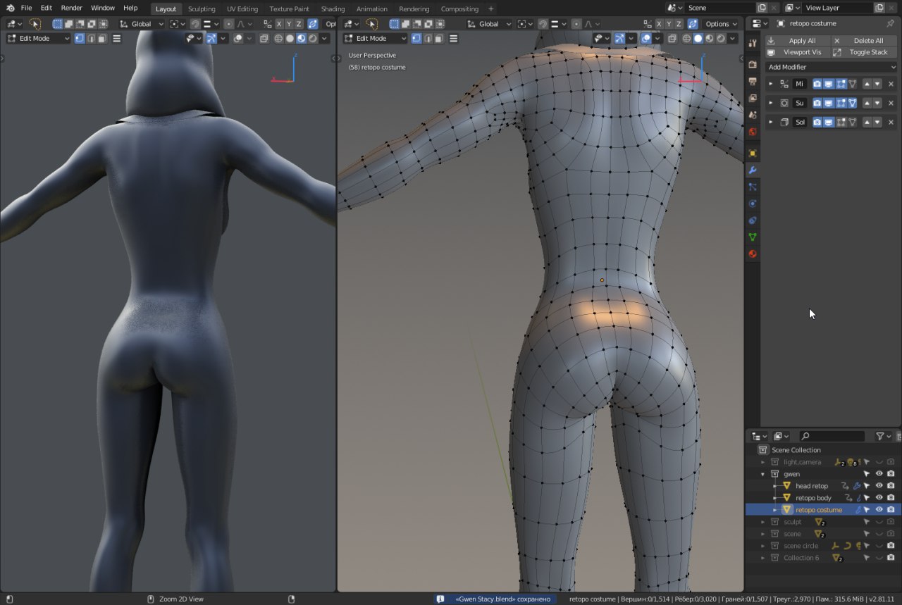Click the Viewport Vis button
The height and width of the screenshot is (605, 902).
[797, 52]
